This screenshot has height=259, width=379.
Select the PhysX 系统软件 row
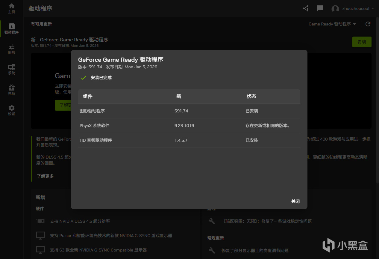tap(189, 126)
